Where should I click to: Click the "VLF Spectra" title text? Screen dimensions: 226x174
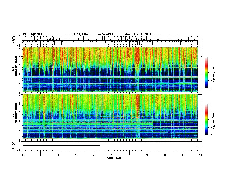pos(32,34)
